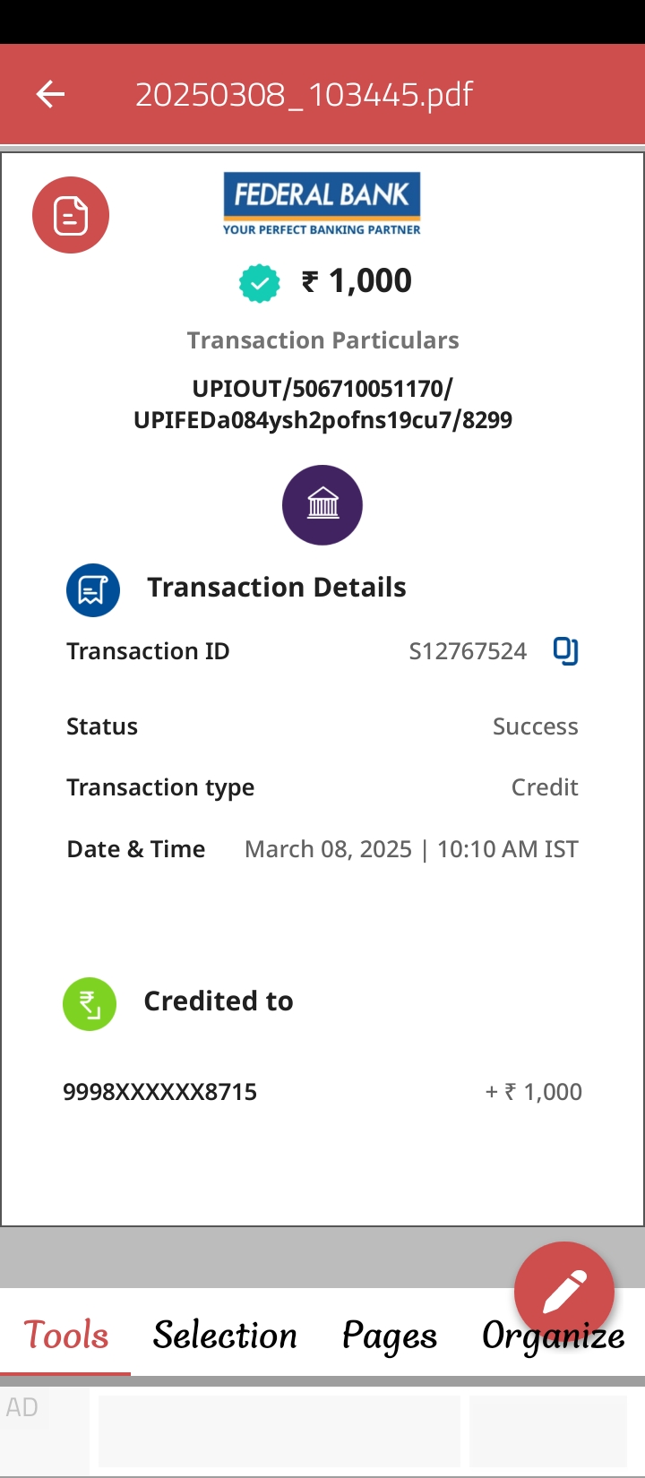Copy the Transaction ID with copy icon
This screenshot has height=1478, width=645.
coord(565,651)
